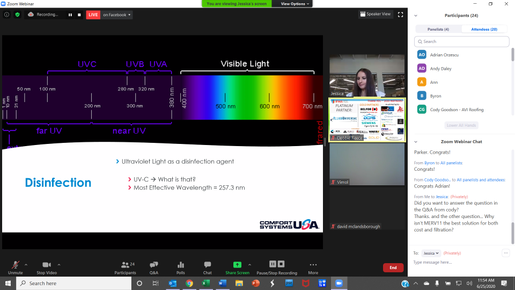Open Excel from taskbar

click(206, 283)
